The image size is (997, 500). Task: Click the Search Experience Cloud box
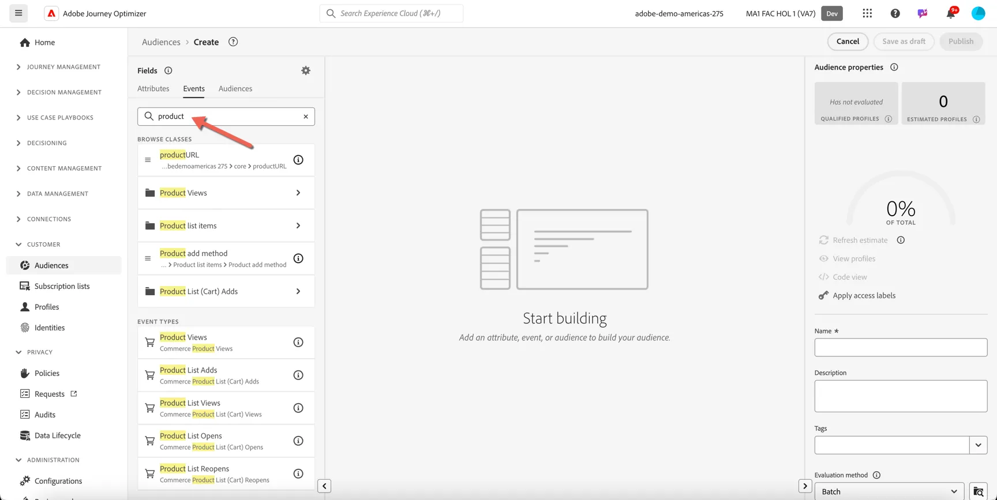(391, 13)
